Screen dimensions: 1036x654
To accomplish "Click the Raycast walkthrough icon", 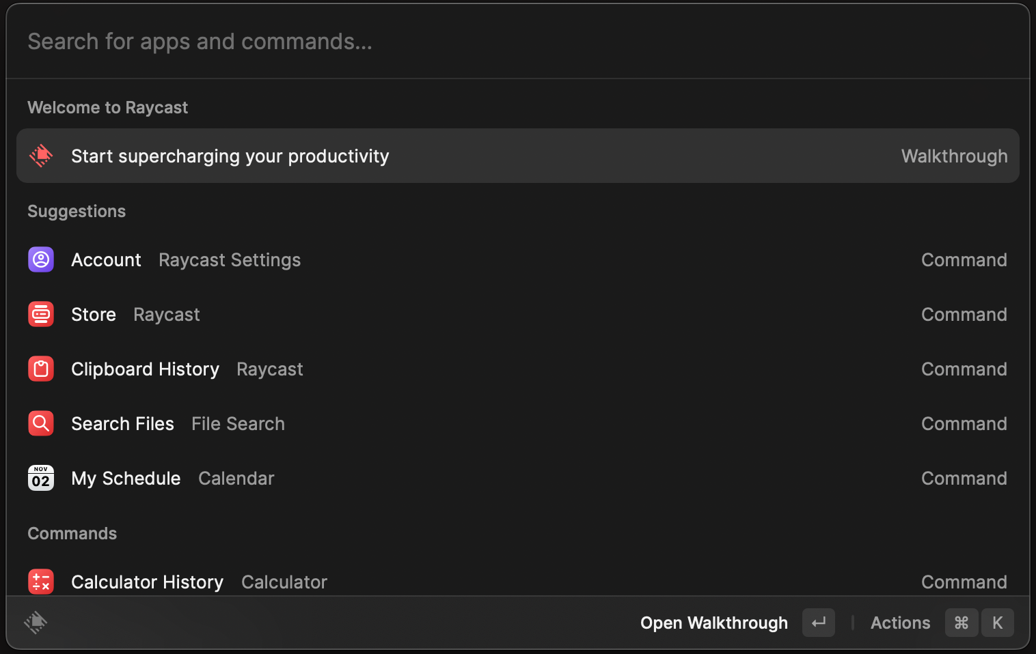I will (x=41, y=156).
